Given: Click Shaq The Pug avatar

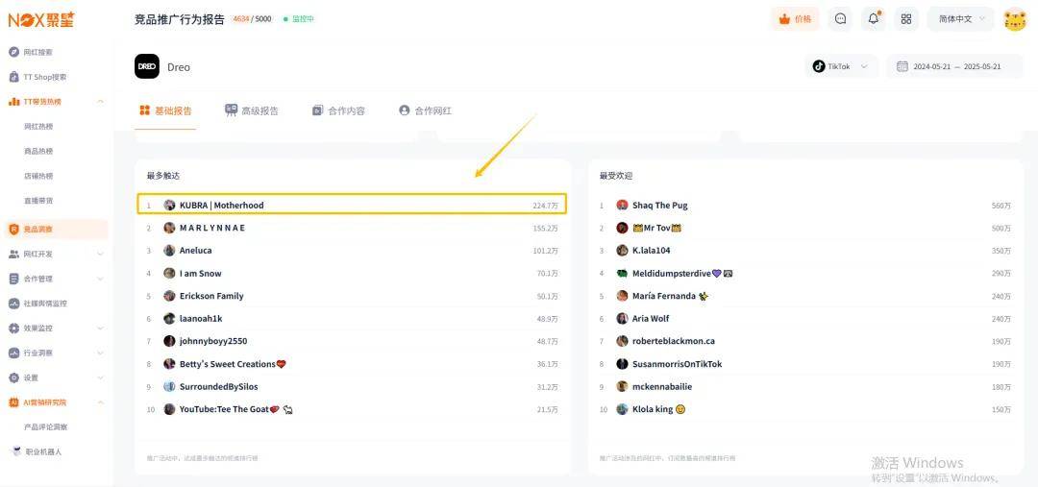Looking at the screenshot, I should (x=623, y=206).
